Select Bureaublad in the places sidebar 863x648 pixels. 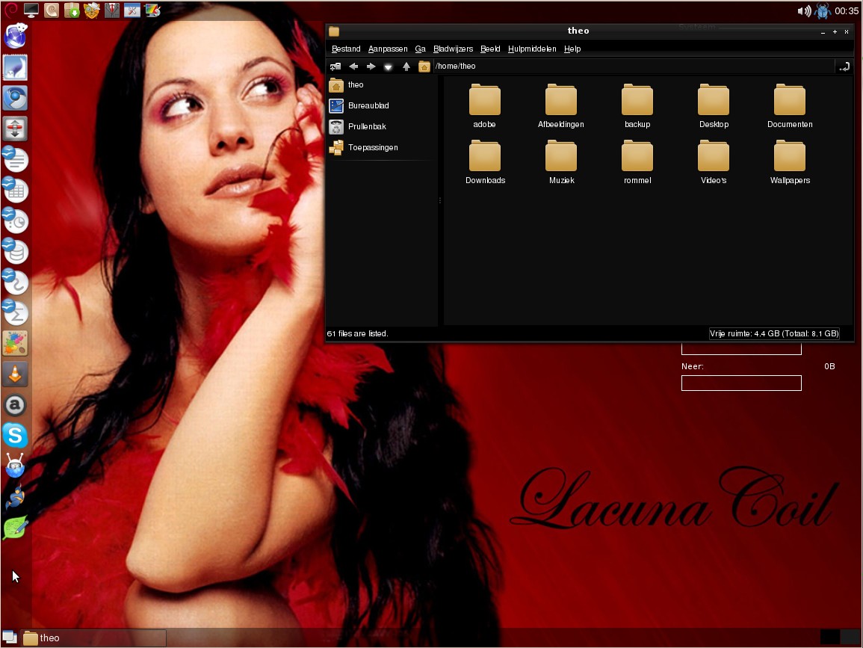381,105
